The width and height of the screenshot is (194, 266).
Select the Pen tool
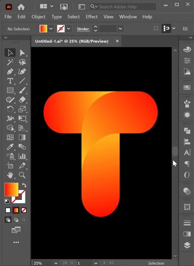pos(10,72)
